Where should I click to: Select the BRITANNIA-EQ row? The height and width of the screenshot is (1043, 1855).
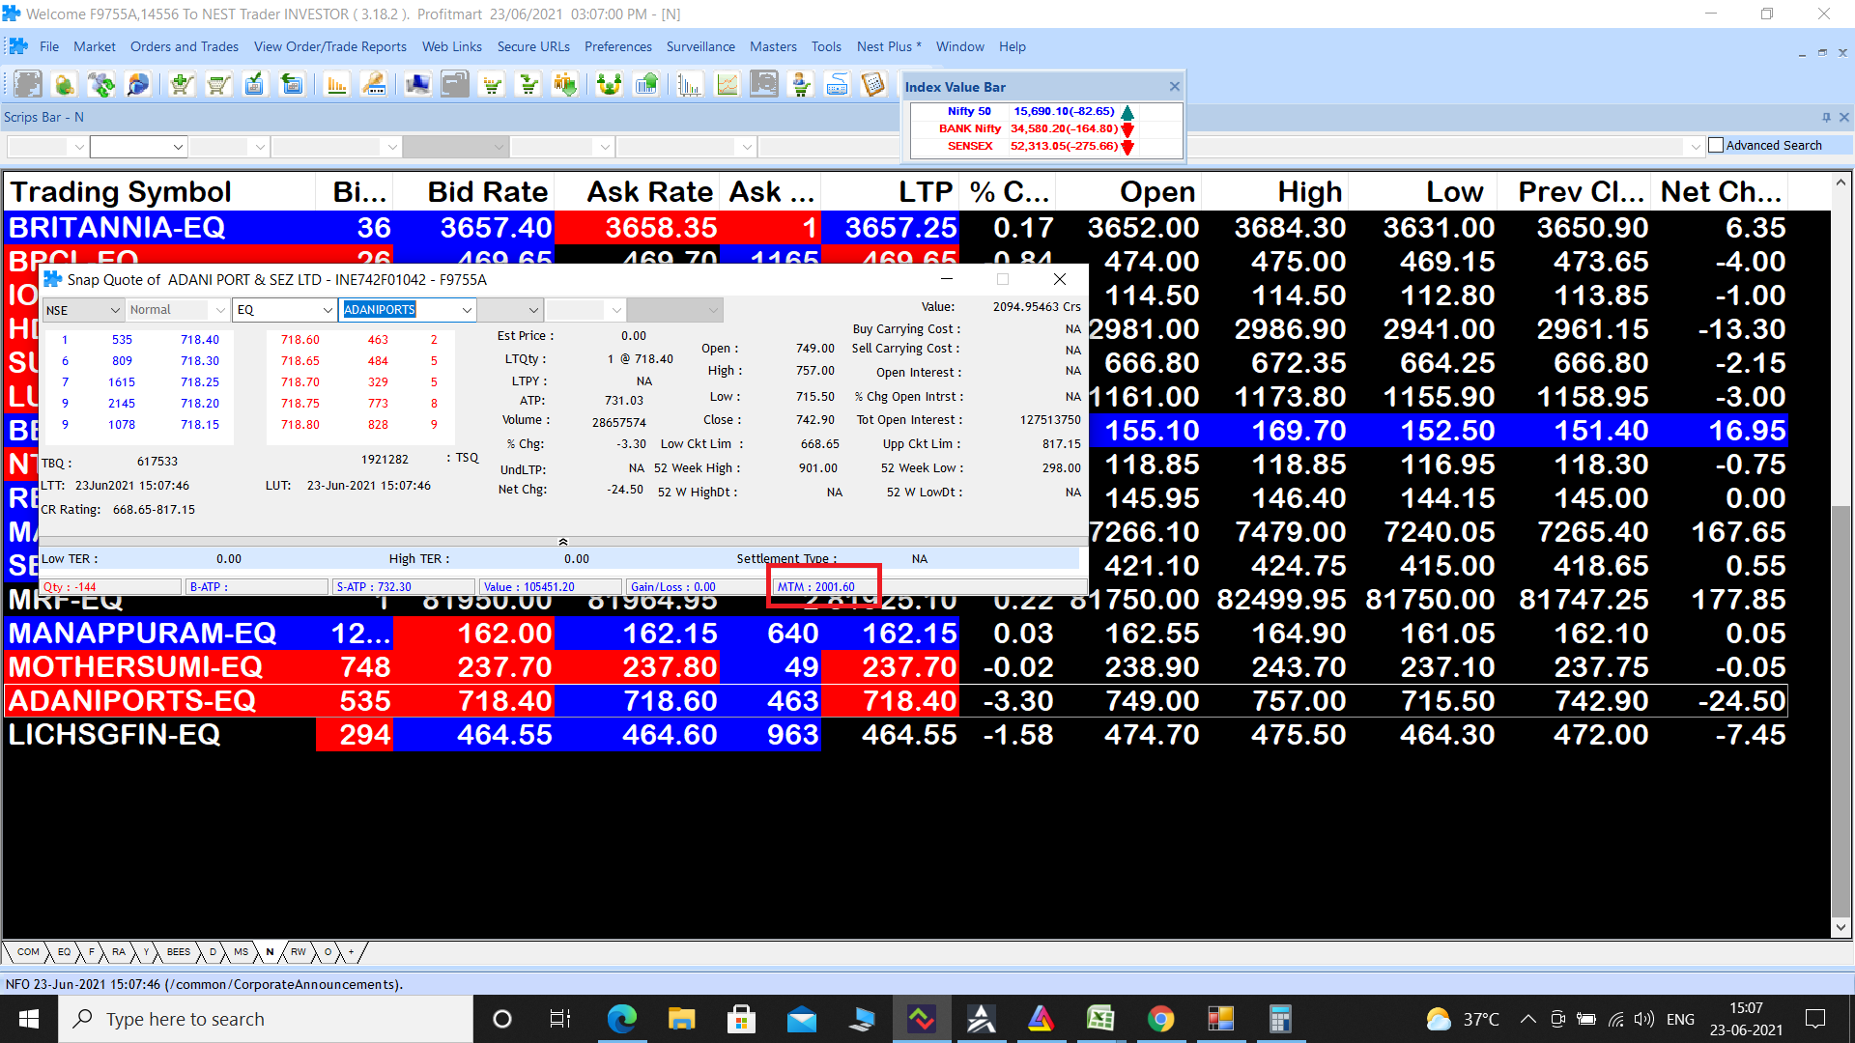pos(896,228)
